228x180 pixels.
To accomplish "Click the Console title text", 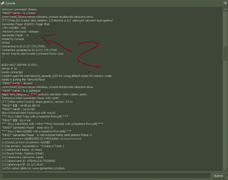I will coord(10,3).
